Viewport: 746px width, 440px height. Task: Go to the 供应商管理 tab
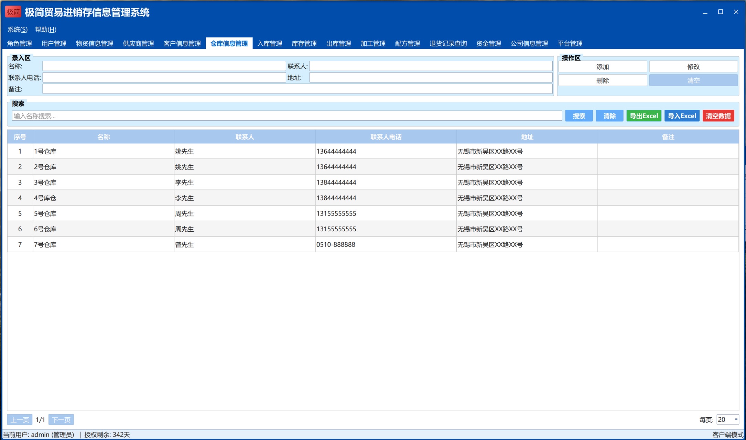pyautogui.click(x=138, y=44)
